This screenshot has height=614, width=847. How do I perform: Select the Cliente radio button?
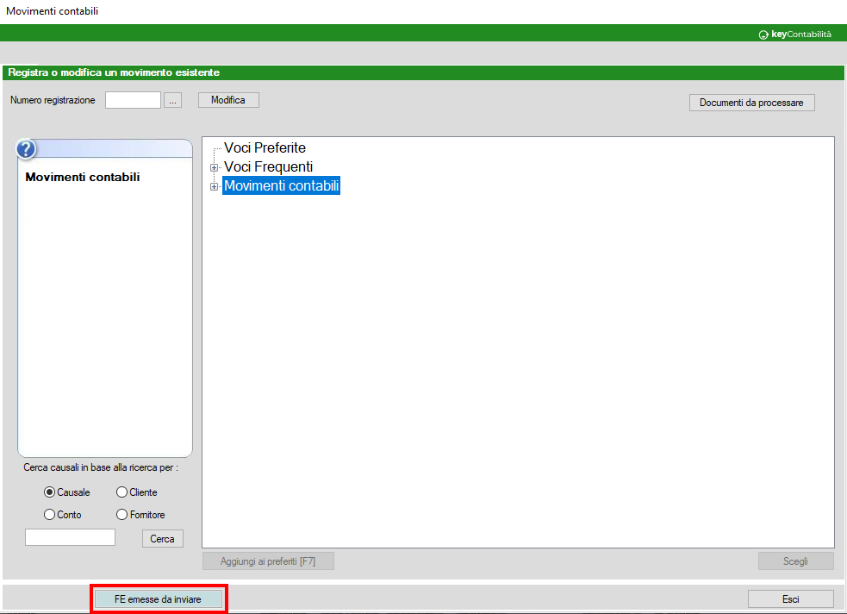click(121, 492)
